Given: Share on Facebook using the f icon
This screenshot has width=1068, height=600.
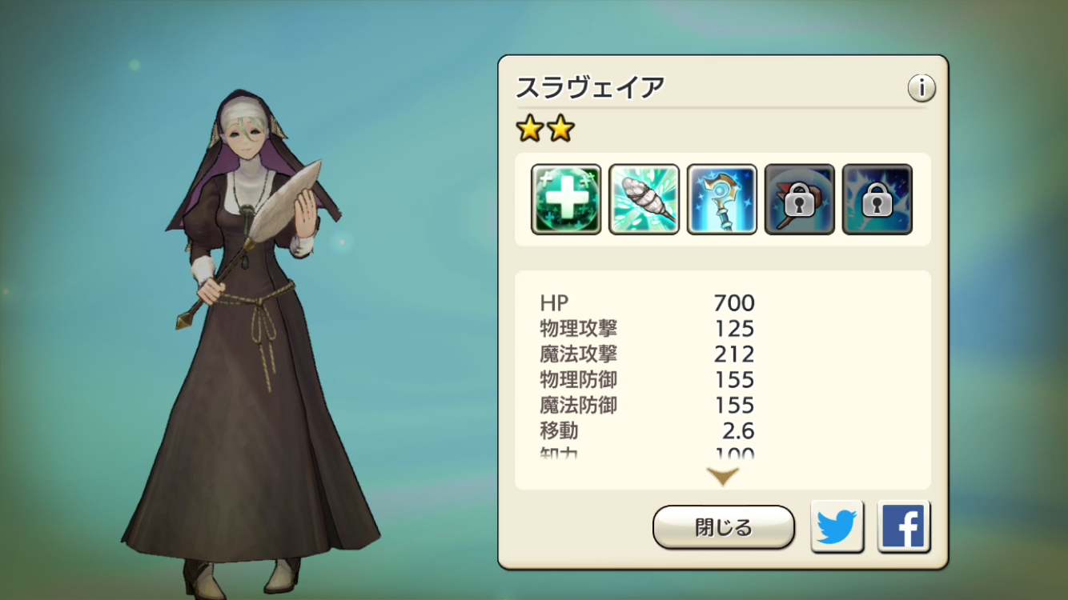Looking at the screenshot, I should [903, 526].
